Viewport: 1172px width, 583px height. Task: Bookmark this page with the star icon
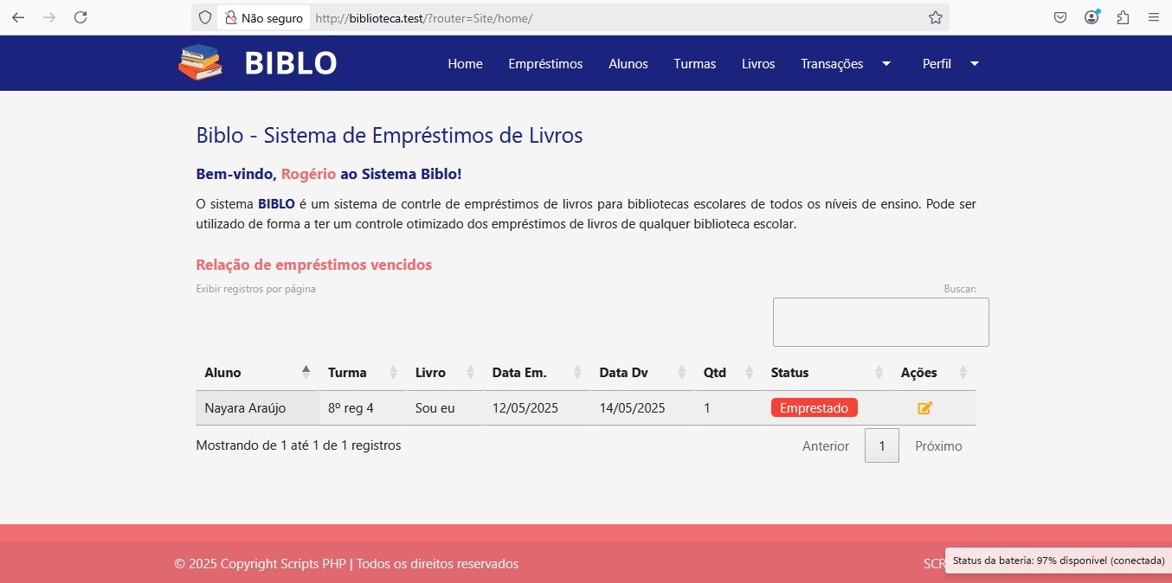935,17
